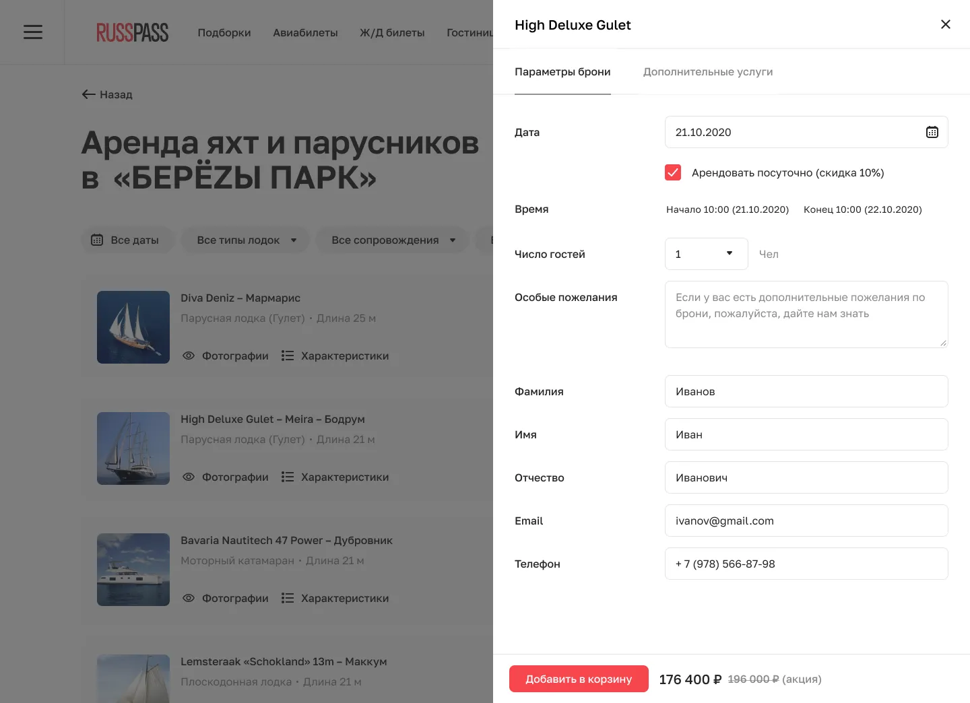
Task: Open Все даты filter
Action: point(127,240)
